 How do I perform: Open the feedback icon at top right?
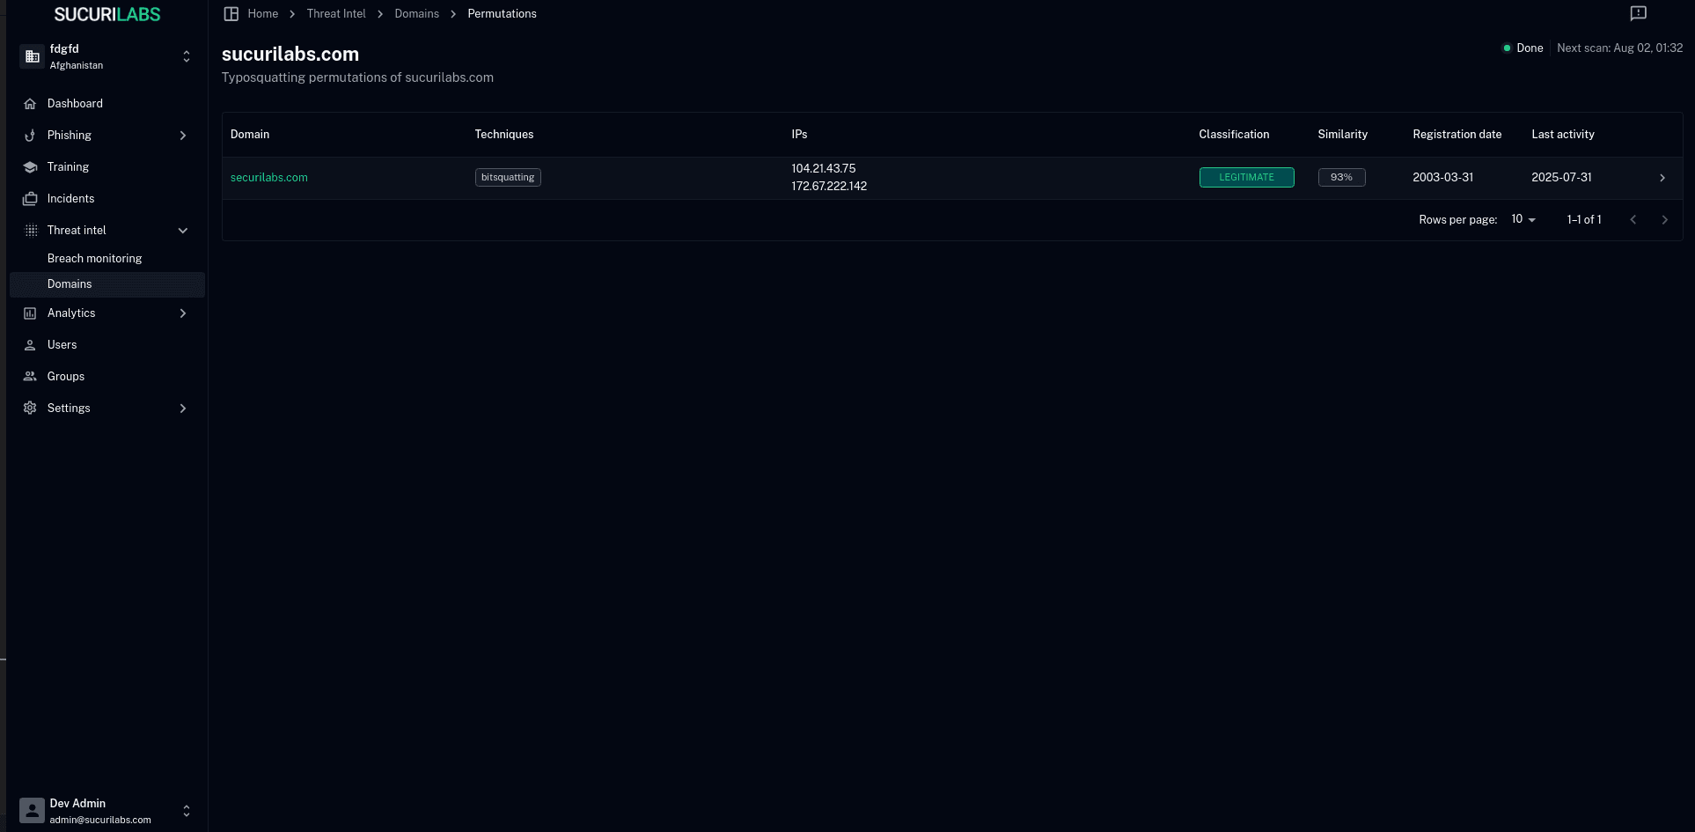coord(1638,13)
